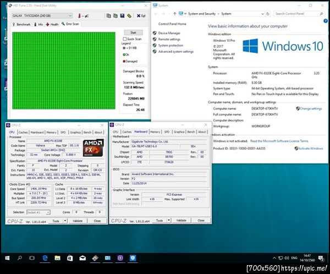Viewport: 330px width, 274px height.
Task: Click the Exit button in HD Tune
Action: coord(141,16)
